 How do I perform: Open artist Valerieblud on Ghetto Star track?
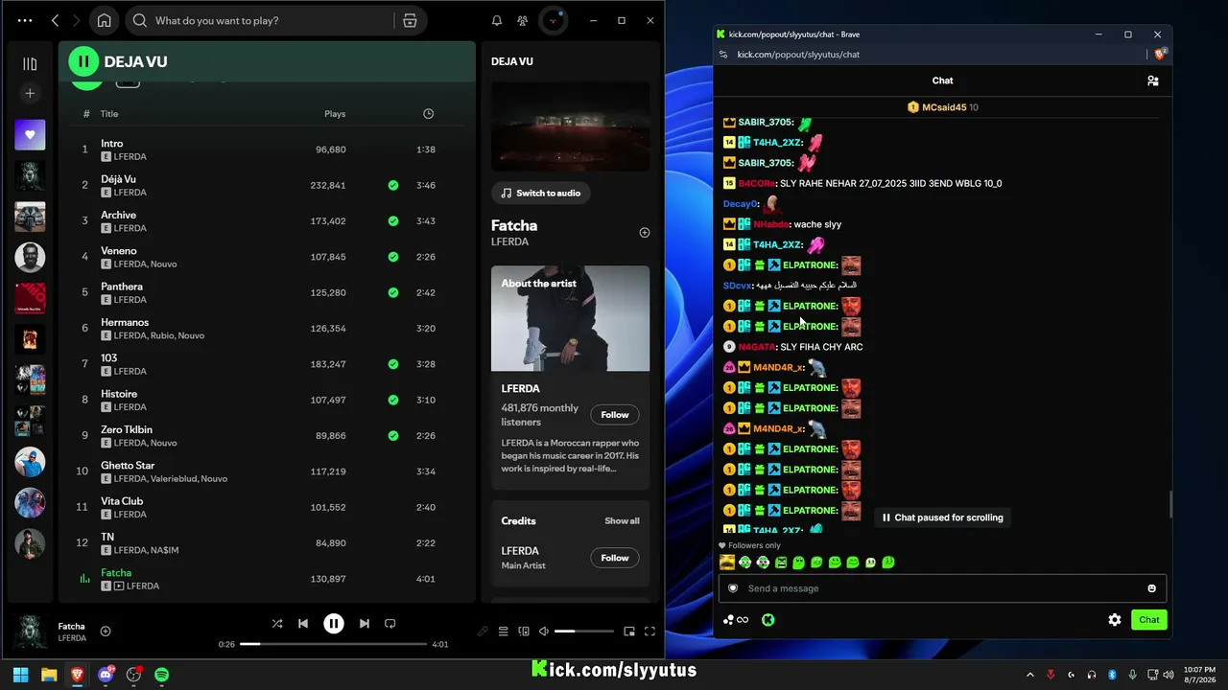[173, 479]
